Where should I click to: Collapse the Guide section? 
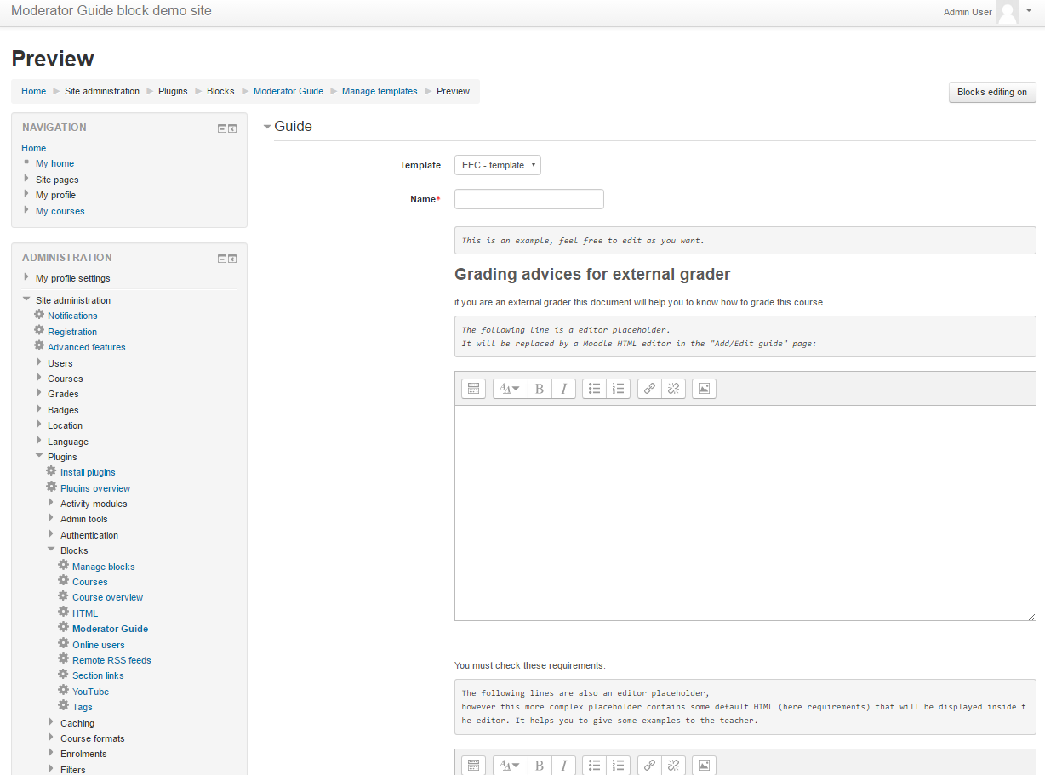click(267, 127)
